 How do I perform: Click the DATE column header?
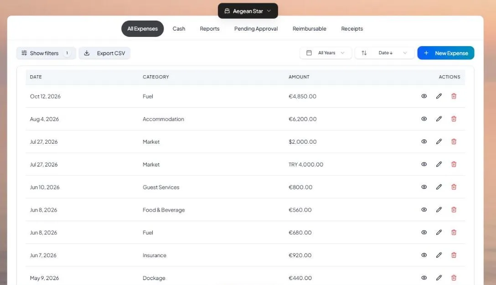[36, 77]
